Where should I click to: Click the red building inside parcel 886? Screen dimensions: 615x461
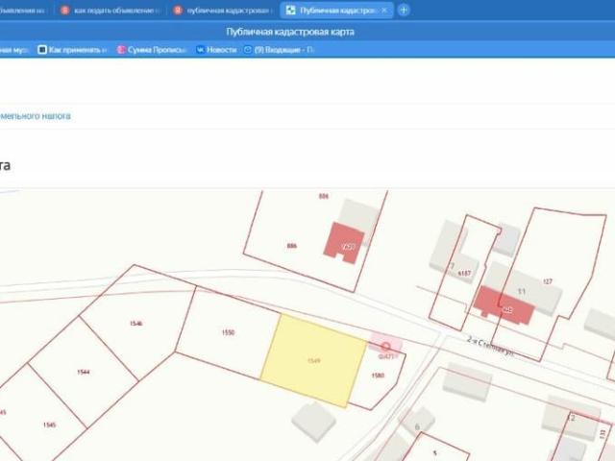pyautogui.click(x=344, y=243)
